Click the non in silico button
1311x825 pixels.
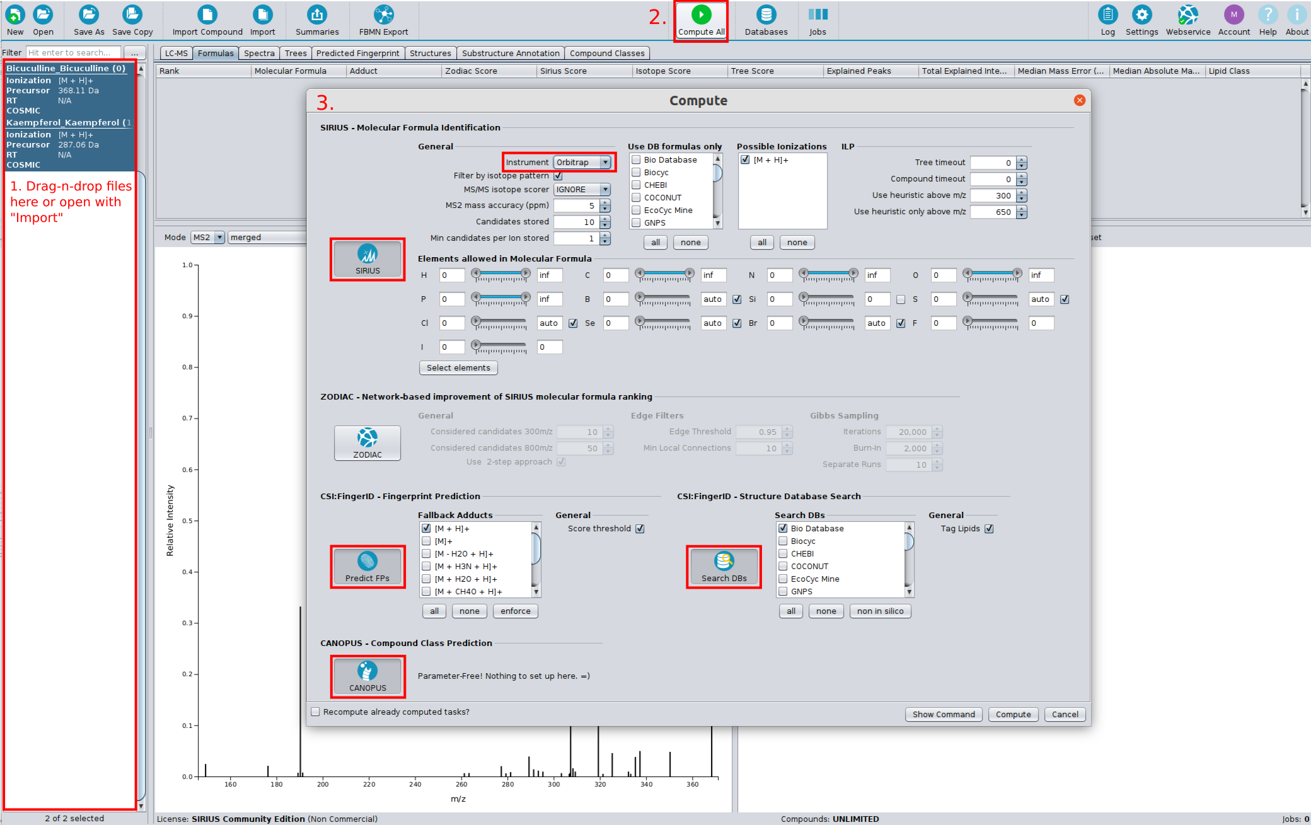pos(881,611)
